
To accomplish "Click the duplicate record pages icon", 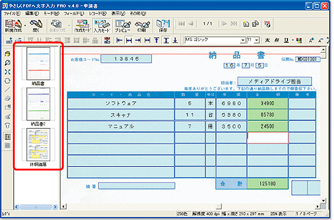I will [x=255, y=24].
